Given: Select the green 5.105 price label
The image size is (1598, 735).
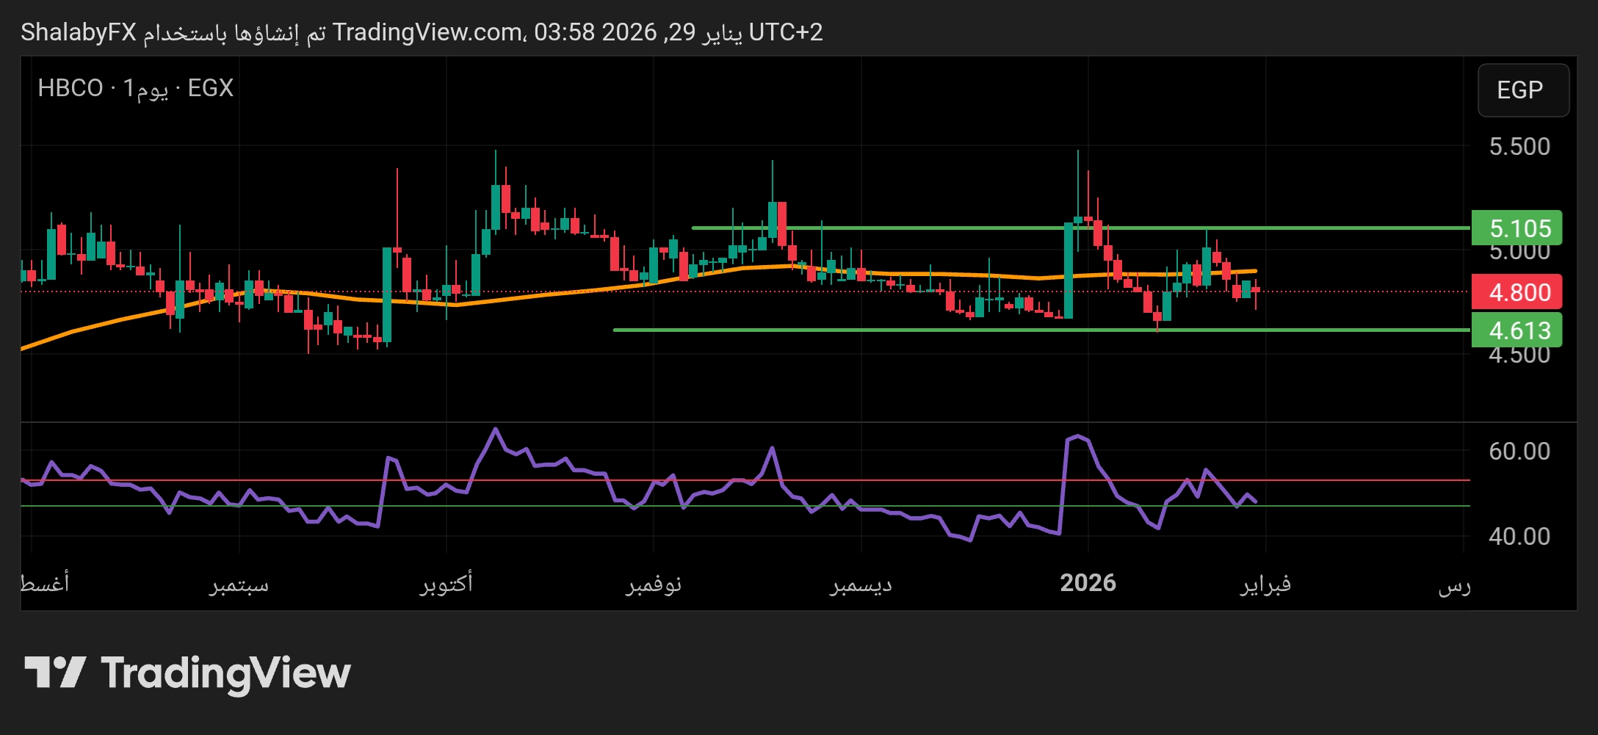Looking at the screenshot, I should (x=1517, y=228).
